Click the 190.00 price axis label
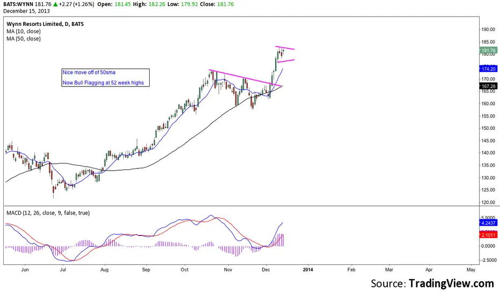This screenshot has height=295, width=500. 488,29
